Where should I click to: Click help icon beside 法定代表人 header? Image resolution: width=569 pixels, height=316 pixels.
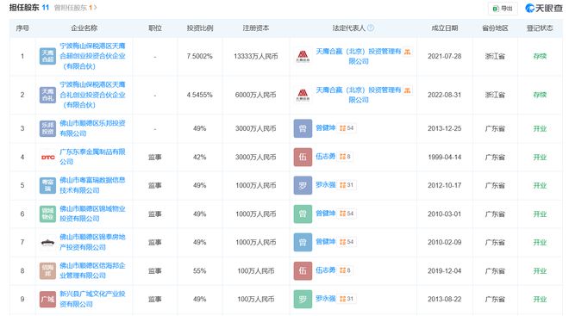tap(371, 28)
